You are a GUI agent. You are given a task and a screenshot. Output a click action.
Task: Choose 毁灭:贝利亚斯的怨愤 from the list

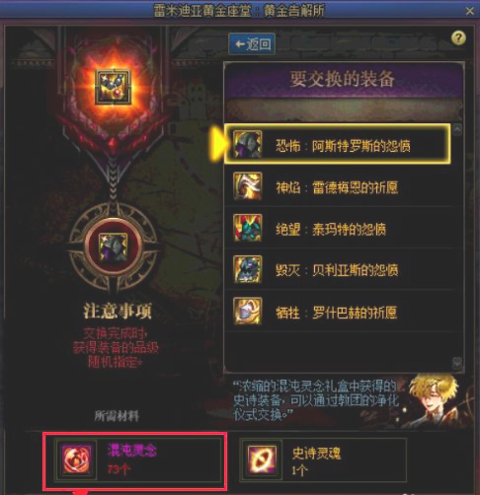[339, 269]
